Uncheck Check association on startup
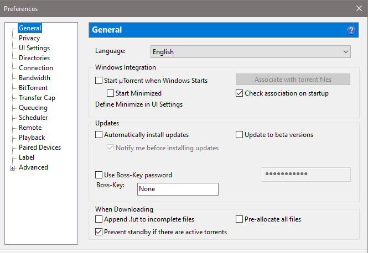Image resolution: width=368 pixels, height=253 pixels. [240, 93]
